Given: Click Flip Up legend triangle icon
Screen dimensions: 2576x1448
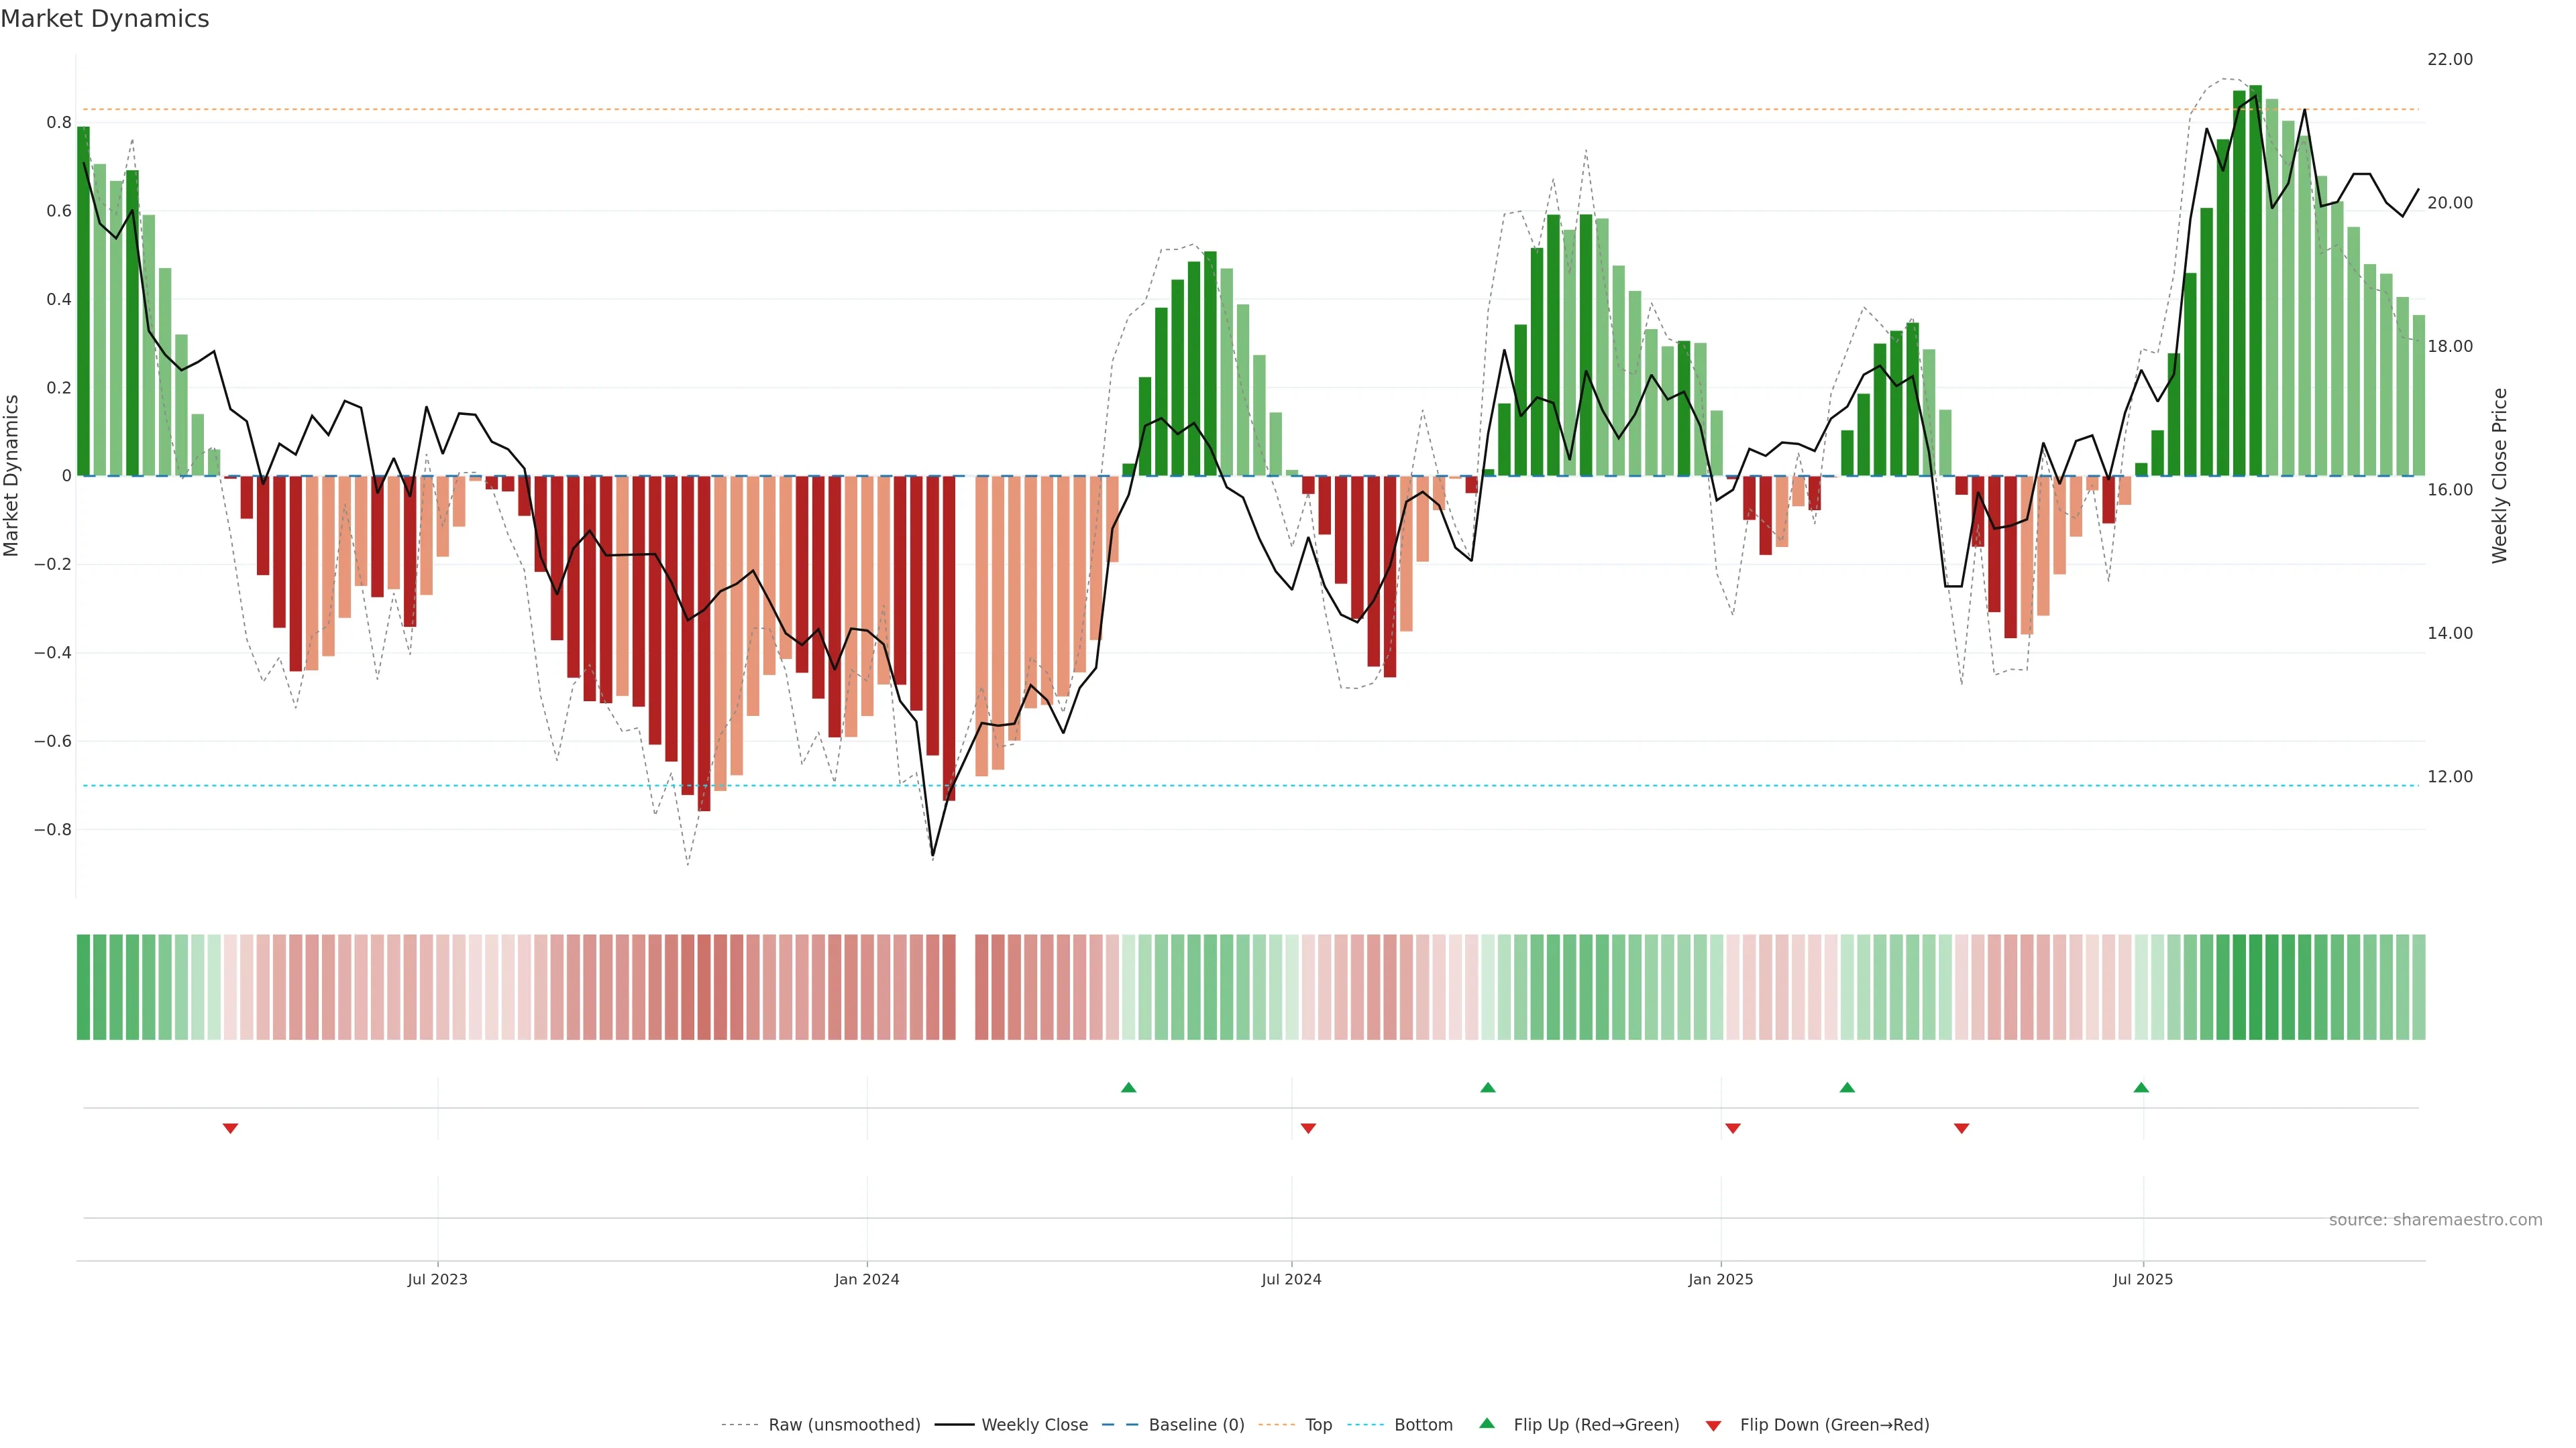Looking at the screenshot, I should (x=1487, y=1423).
